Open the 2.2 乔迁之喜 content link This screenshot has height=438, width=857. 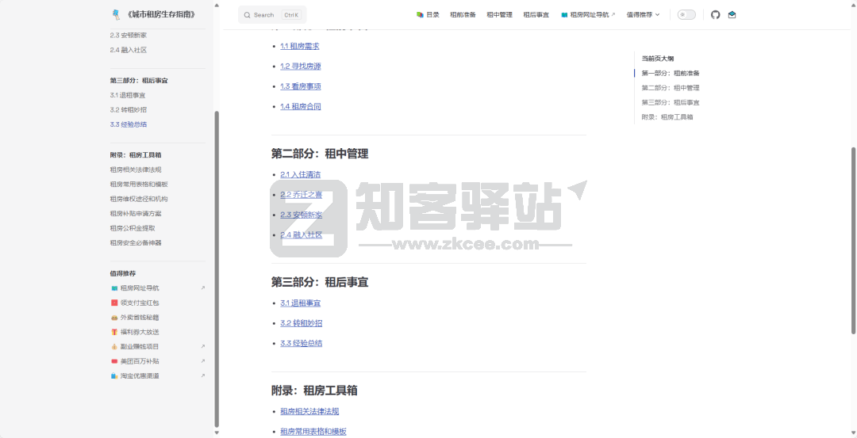(302, 195)
